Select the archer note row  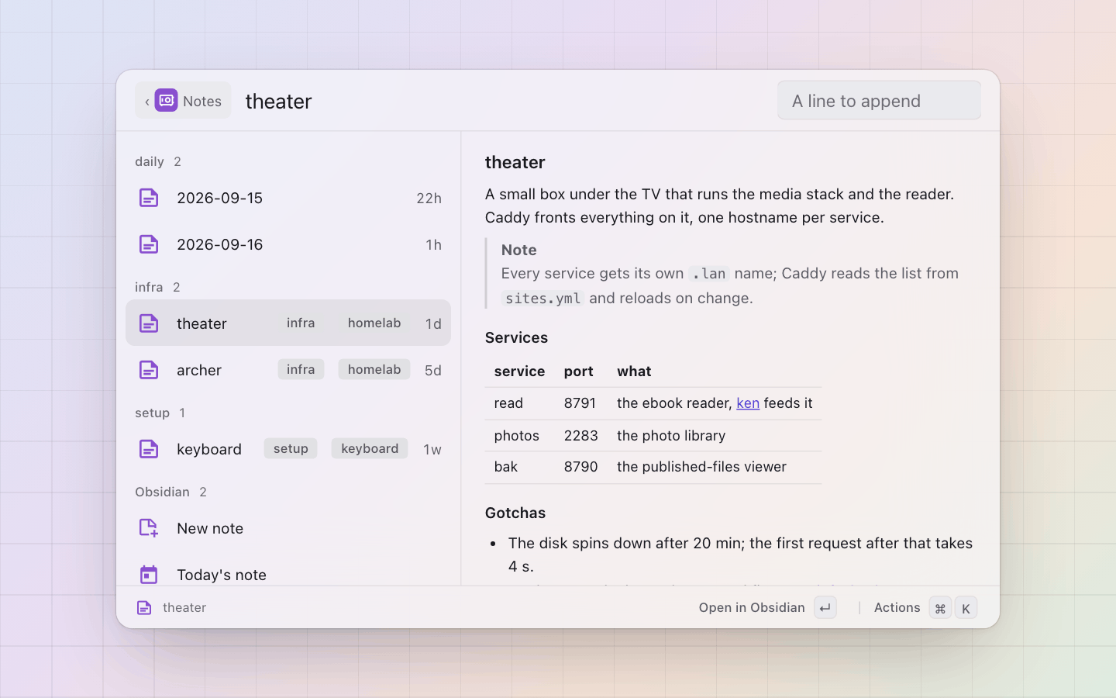pos(288,370)
